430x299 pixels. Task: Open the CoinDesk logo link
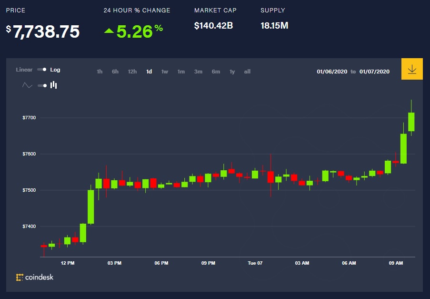[35, 278]
